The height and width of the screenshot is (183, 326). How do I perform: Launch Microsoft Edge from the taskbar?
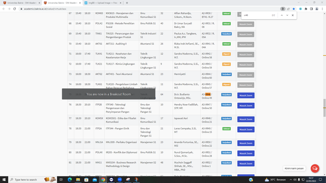(x=70, y=179)
